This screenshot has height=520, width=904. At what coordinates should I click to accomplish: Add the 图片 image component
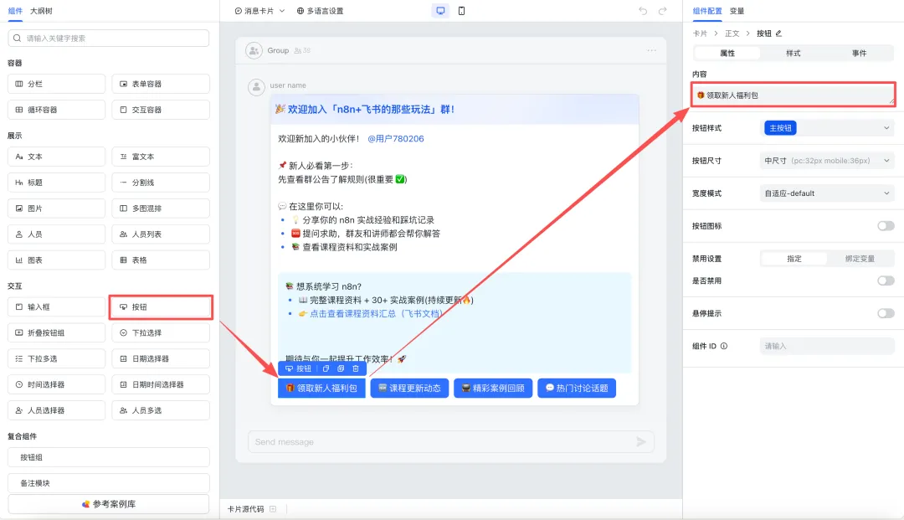click(57, 209)
